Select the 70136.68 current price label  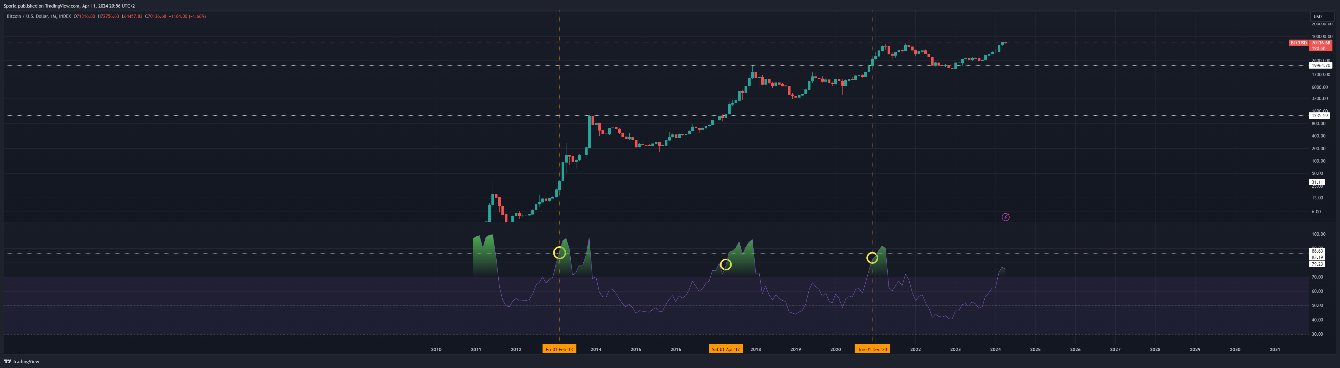coord(1321,43)
